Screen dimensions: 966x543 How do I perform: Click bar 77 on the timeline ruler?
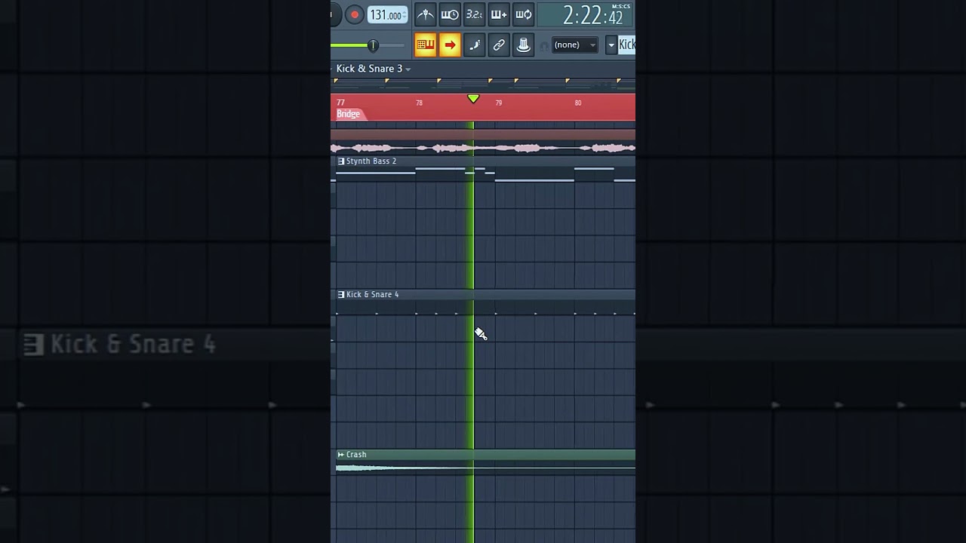click(x=340, y=103)
